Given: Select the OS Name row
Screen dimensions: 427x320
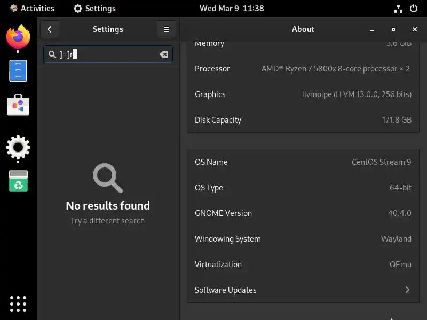Looking at the screenshot, I should (303, 162).
